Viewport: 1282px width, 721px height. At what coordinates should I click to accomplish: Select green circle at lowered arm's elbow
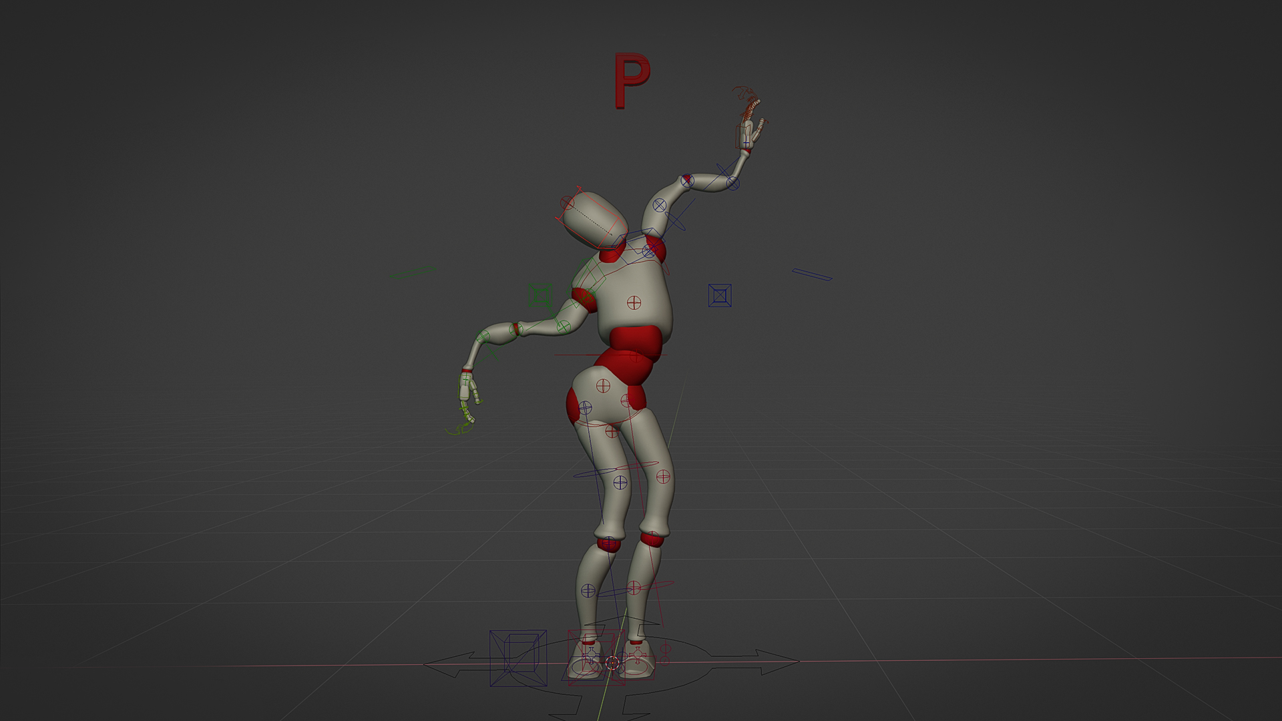515,329
